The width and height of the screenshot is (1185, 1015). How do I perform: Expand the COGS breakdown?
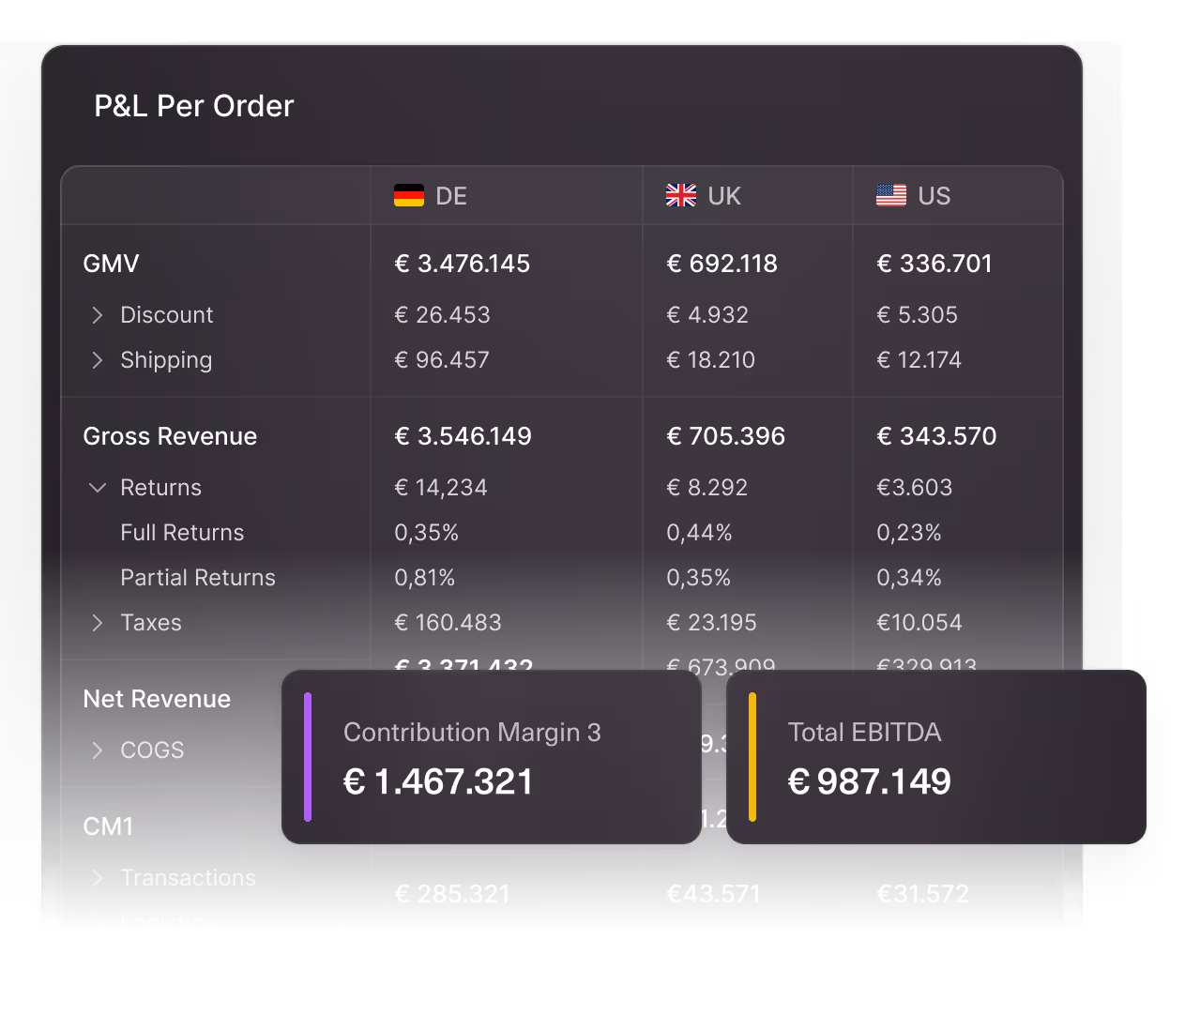(x=97, y=750)
